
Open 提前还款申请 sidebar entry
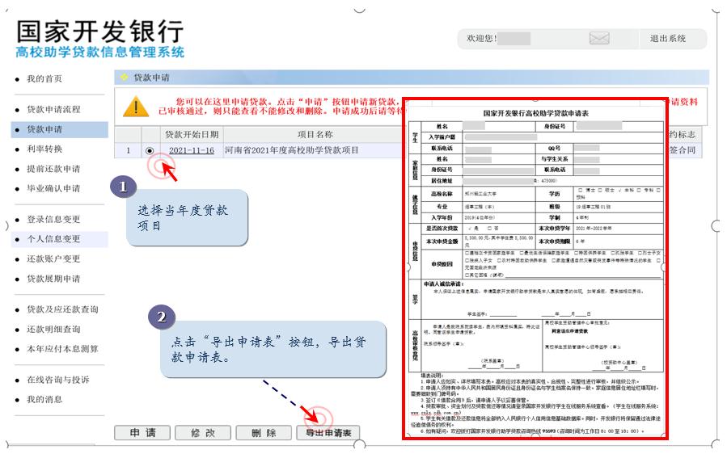click(x=53, y=169)
